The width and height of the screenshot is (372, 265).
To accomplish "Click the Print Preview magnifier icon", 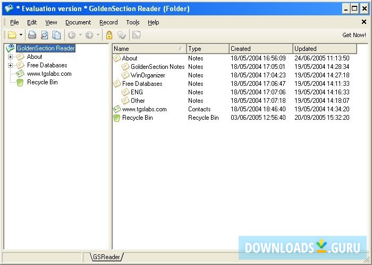I will (x=44, y=35).
